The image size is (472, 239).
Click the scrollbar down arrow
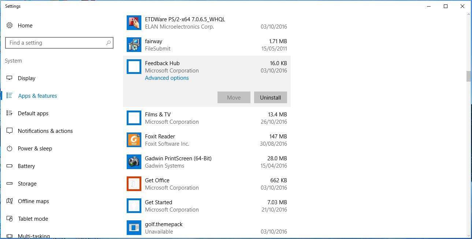tap(468, 236)
